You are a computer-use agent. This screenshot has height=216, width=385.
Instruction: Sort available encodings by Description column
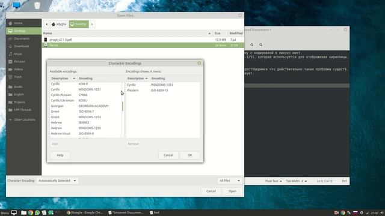63,79
